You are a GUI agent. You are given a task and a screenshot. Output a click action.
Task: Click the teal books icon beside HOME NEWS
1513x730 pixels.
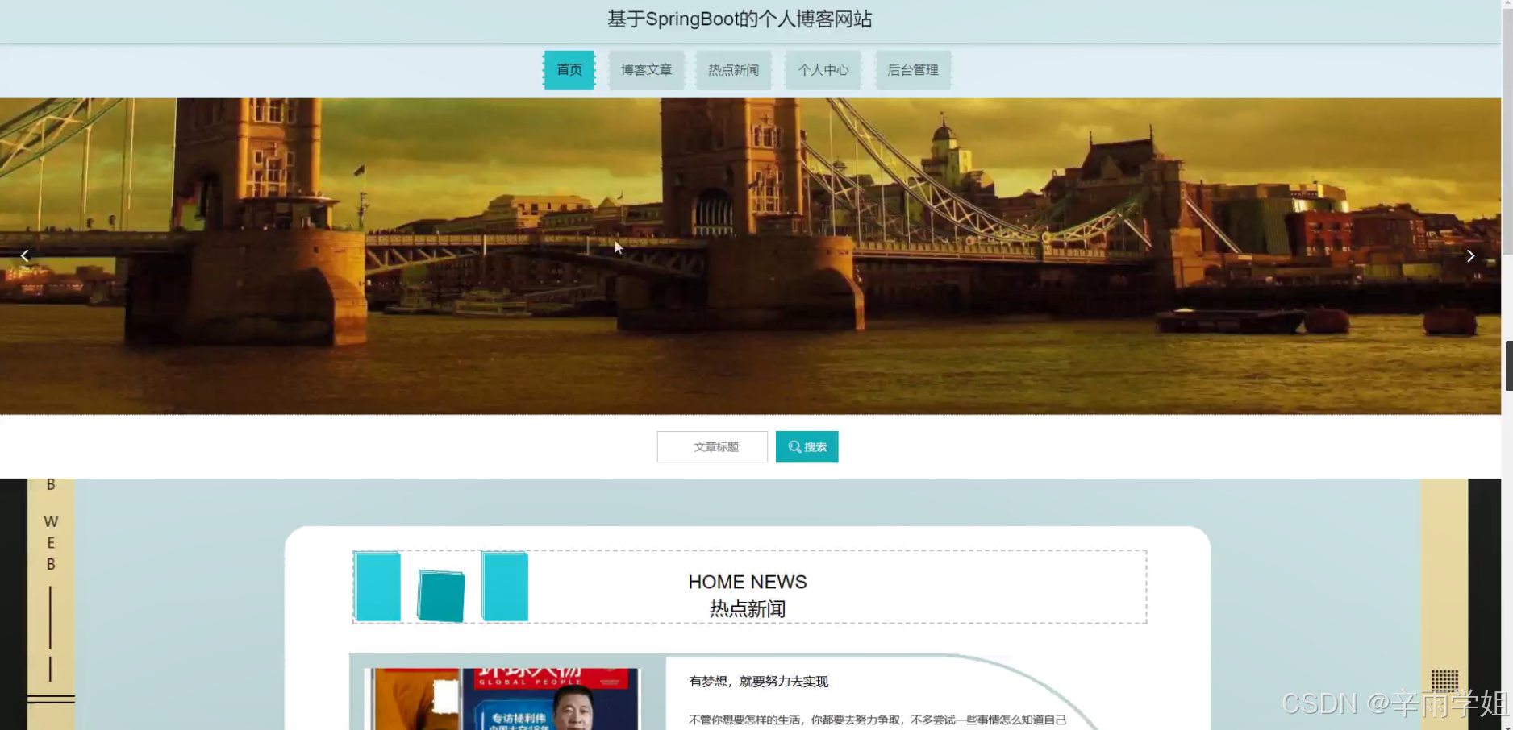tap(440, 587)
